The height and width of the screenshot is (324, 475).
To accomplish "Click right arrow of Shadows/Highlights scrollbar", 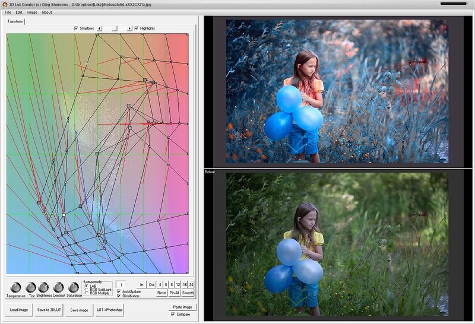I will (x=129, y=28).
